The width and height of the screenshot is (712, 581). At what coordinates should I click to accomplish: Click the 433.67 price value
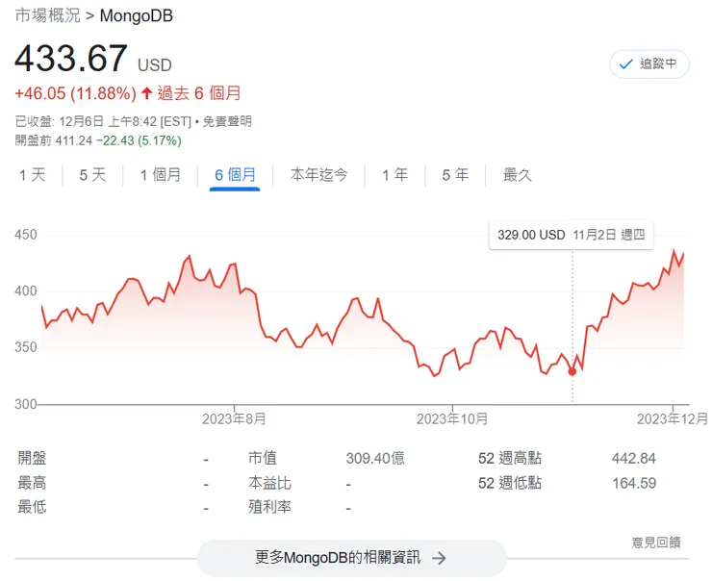tap(71, 59)
